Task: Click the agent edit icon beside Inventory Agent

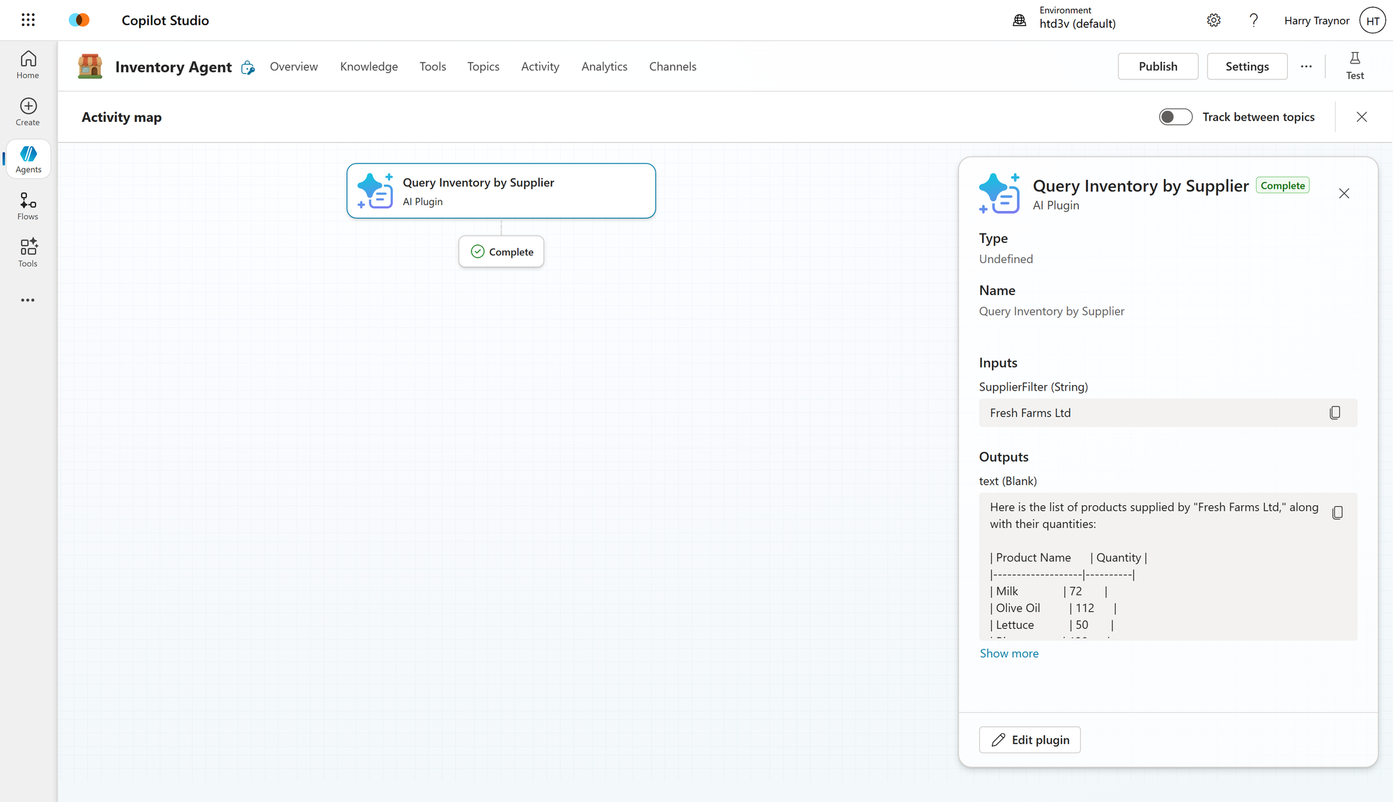Action: click(248, 68)
